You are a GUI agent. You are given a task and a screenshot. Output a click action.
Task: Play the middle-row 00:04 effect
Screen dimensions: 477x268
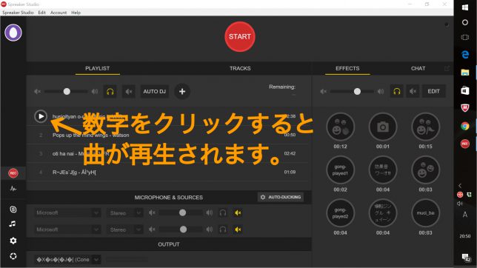pos(383,170)
